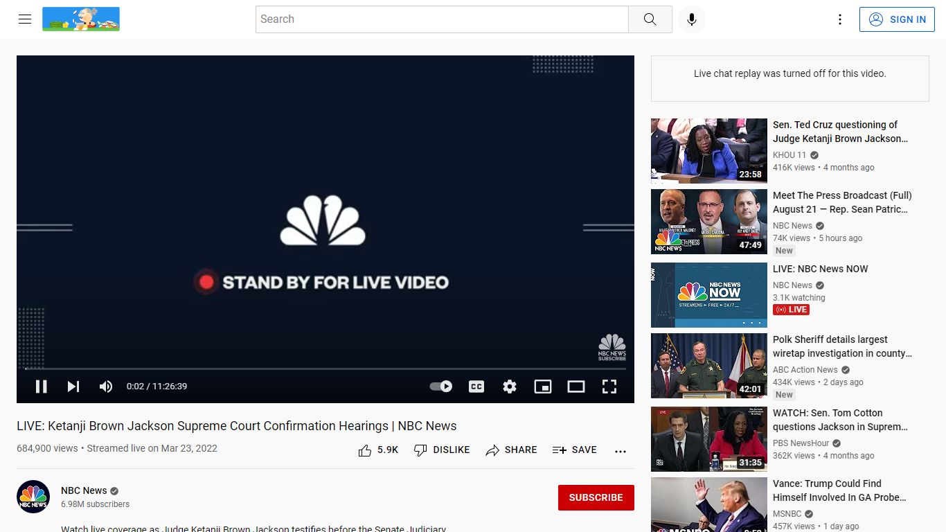The image size is (946, 532).
Task: Open the SHARE dialog
Action: tap(511, 450)
